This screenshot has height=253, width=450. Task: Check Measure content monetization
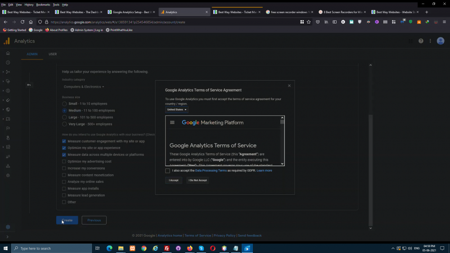64,175
